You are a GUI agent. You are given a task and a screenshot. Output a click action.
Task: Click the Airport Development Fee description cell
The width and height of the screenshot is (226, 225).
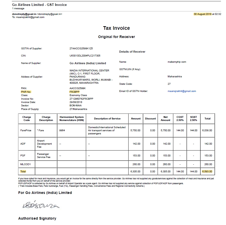coord(44,144)
